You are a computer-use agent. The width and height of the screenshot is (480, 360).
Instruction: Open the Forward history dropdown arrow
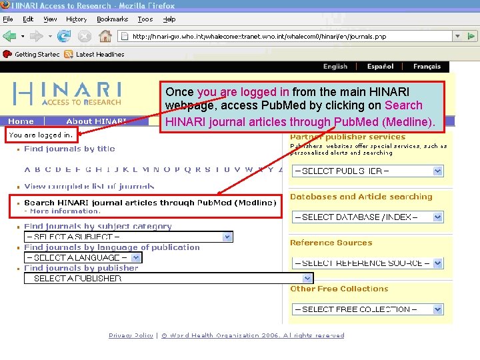pos(50,37)
